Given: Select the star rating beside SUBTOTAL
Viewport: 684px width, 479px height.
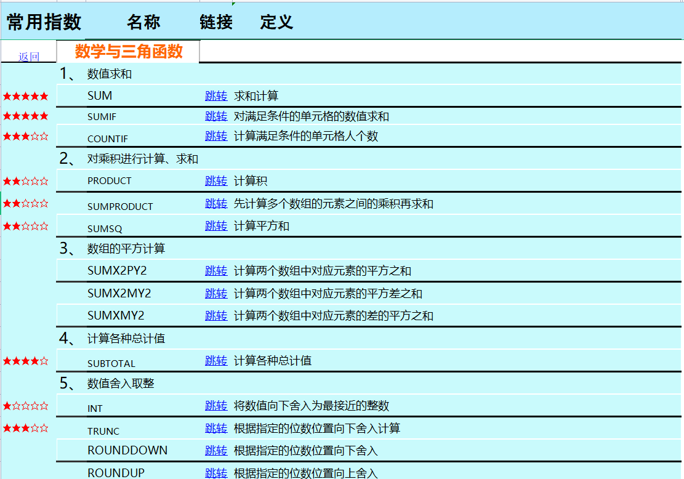Looking at the screenshot, I should [26, 361].
